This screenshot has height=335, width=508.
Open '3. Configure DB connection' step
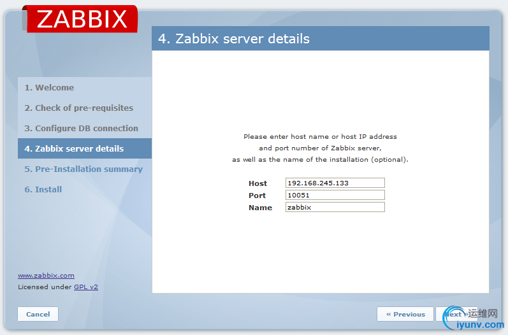click(82, 129)
